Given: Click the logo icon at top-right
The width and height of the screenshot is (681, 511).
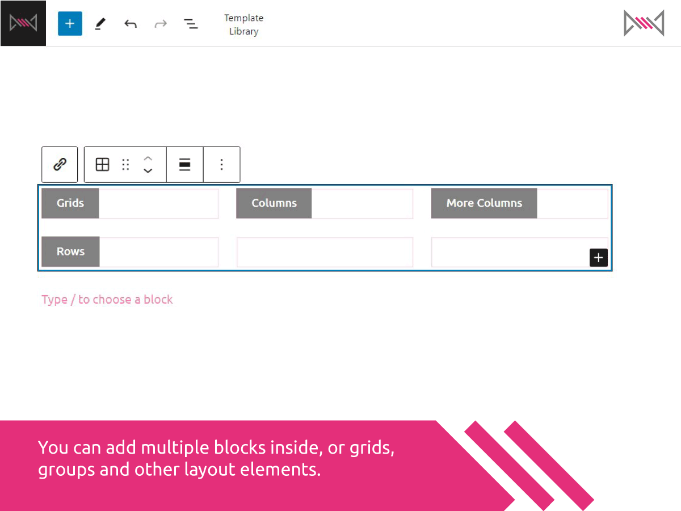Looking at the screenshot, I should [644, 23].
